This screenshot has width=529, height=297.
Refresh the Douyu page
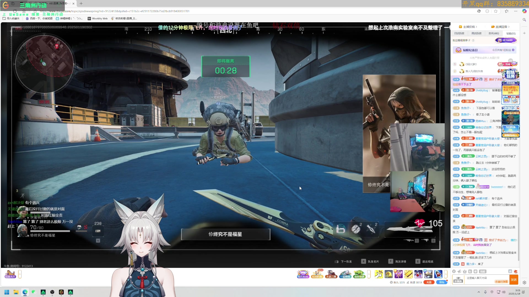point(15,11)
